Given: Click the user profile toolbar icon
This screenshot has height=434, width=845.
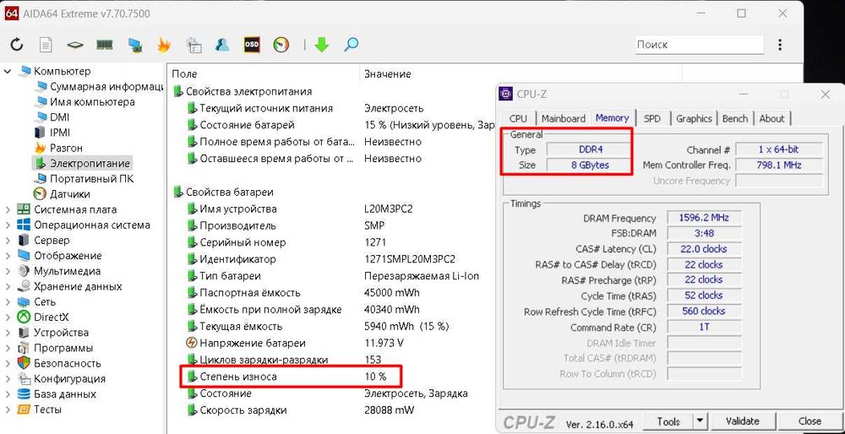Looking at the screenshot, I should point(222,45).
